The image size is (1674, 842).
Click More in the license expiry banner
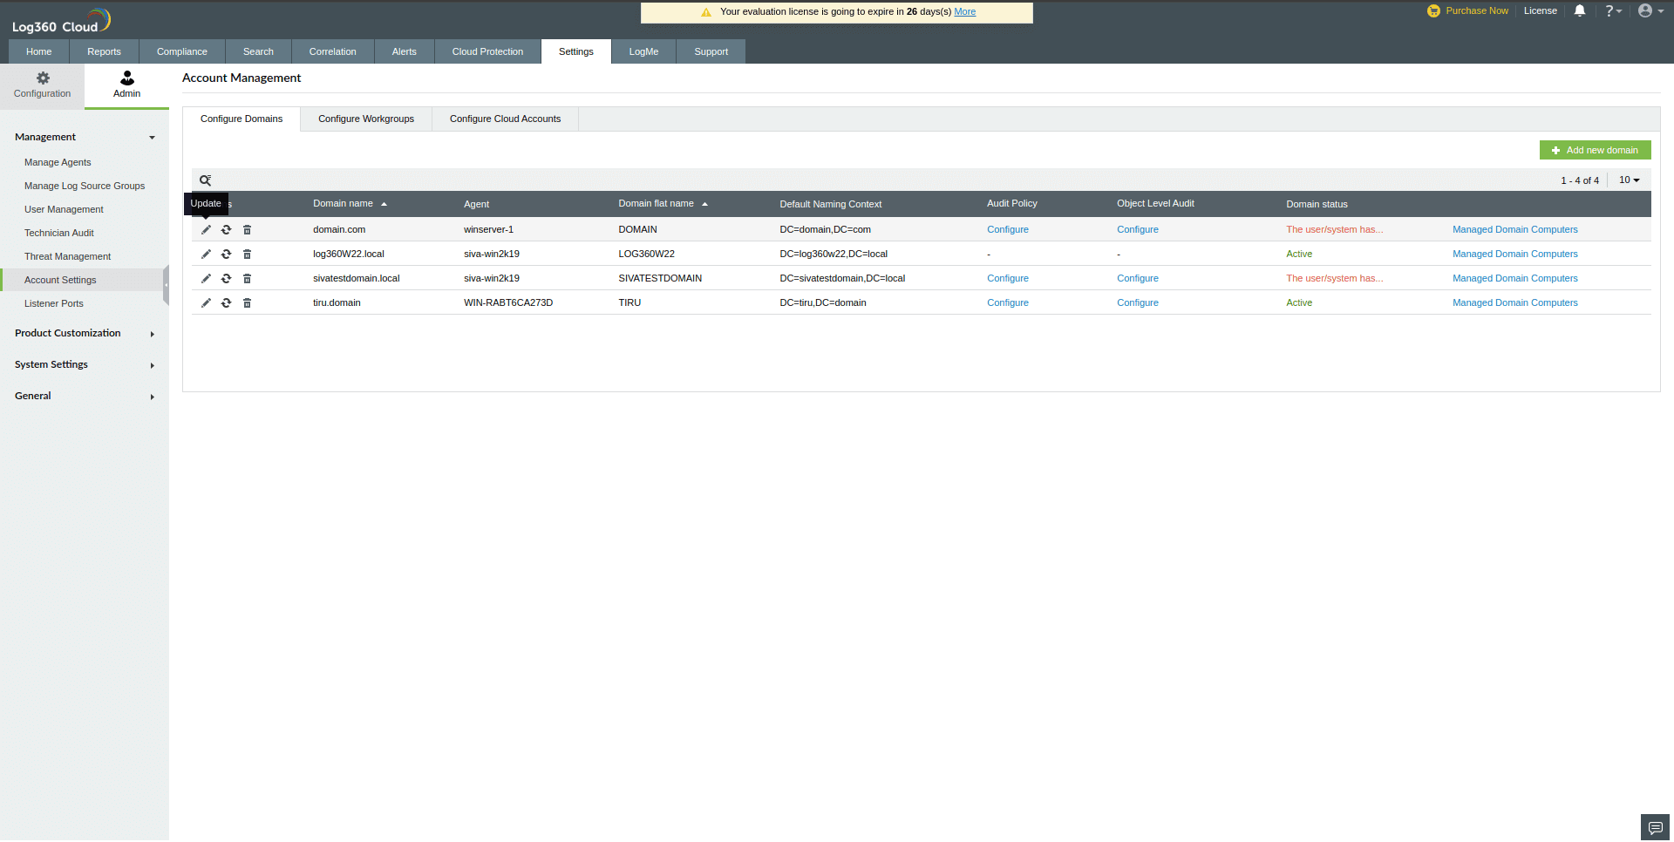pyautogui.click(x=964, y=11)
